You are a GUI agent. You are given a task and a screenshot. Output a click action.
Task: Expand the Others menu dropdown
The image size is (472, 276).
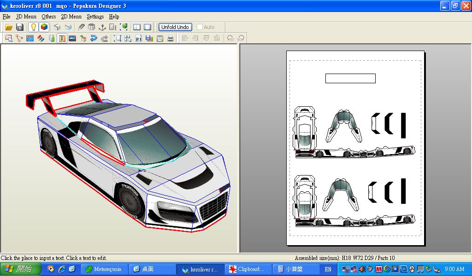coord(48,17)
